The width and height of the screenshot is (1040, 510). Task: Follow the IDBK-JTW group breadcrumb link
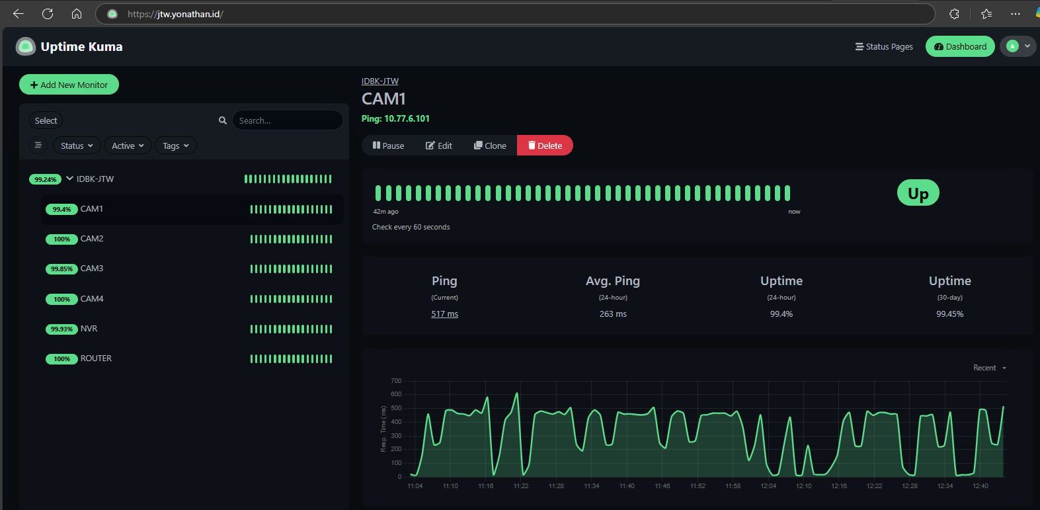coord(380,81)
